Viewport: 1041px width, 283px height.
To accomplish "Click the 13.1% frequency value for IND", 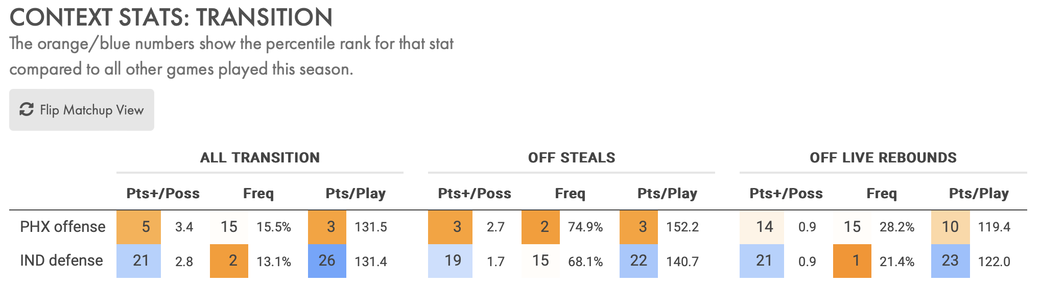I will click(x=274, y=262).
